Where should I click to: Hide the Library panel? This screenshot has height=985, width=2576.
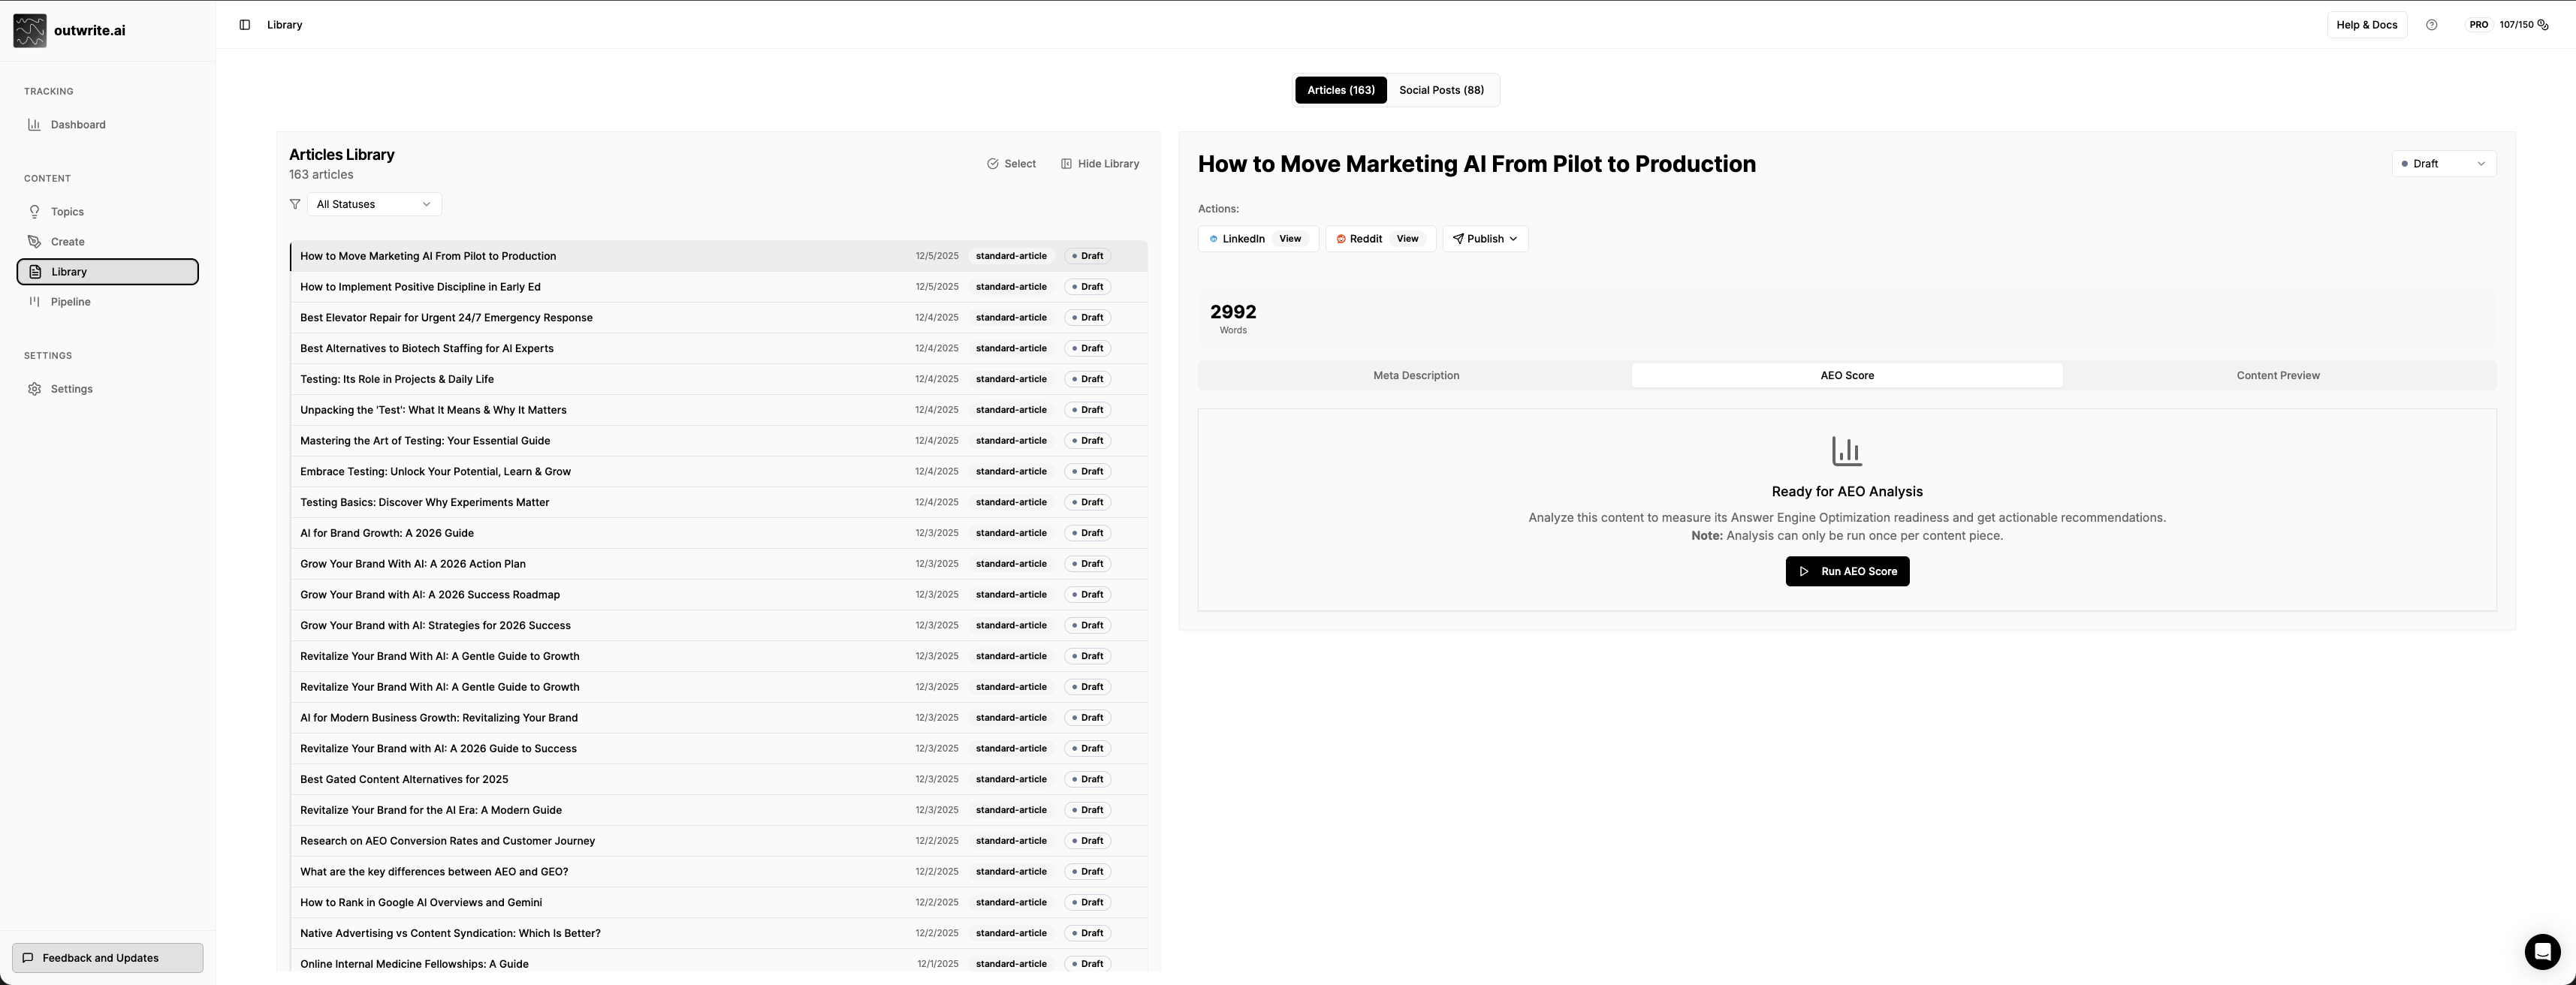(x=1099, y=164)
